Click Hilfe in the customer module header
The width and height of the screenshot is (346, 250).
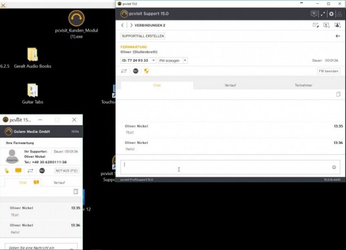[x=75, y=131]
